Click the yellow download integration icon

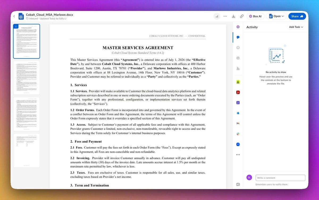point(238,82)
